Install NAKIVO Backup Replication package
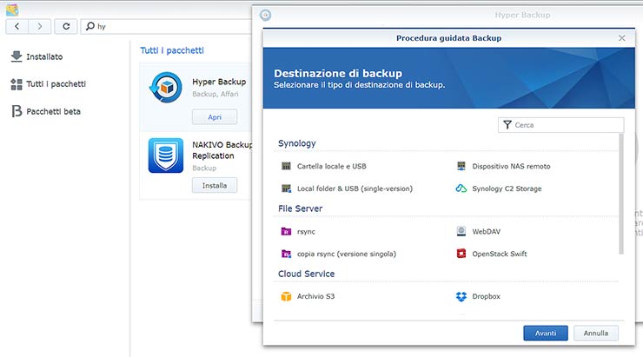643x357 pixels. (x=214, y=185)
